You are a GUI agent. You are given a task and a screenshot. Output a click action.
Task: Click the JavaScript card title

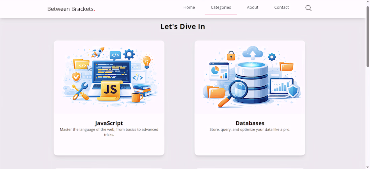pos(109,123)
